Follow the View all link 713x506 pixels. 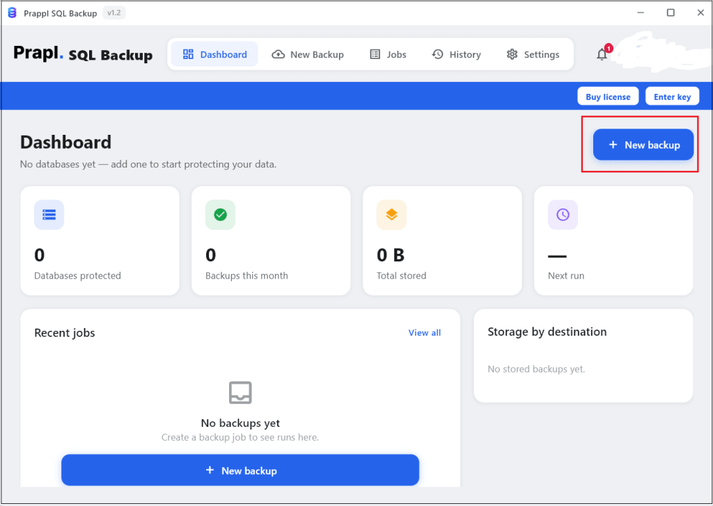425,333
